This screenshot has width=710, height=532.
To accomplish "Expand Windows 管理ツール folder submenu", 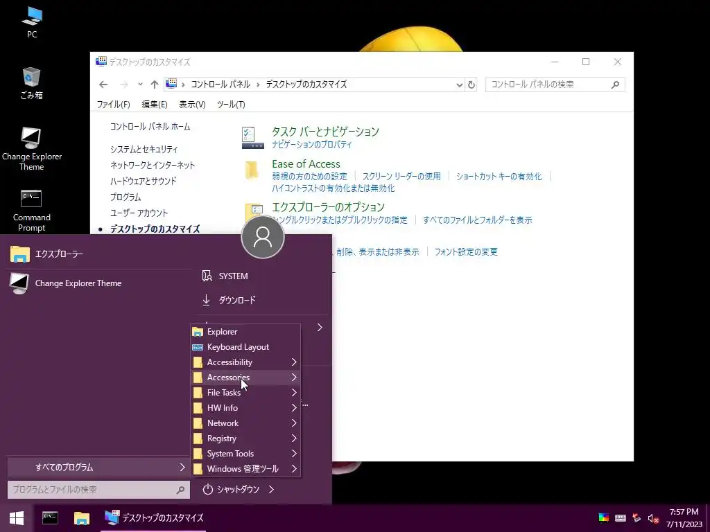I will (245, 469).
